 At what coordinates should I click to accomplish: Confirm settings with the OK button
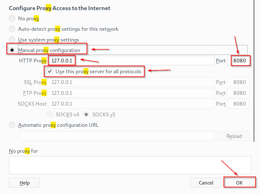(x=239, y=183)
